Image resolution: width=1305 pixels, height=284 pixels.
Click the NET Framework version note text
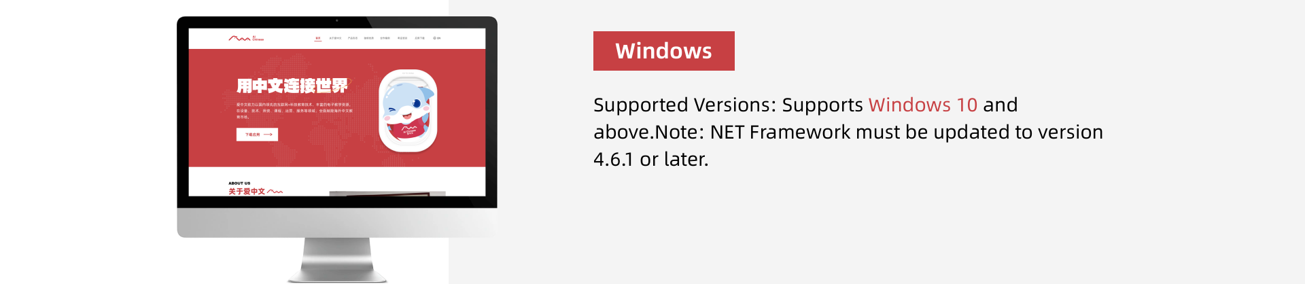848,132
